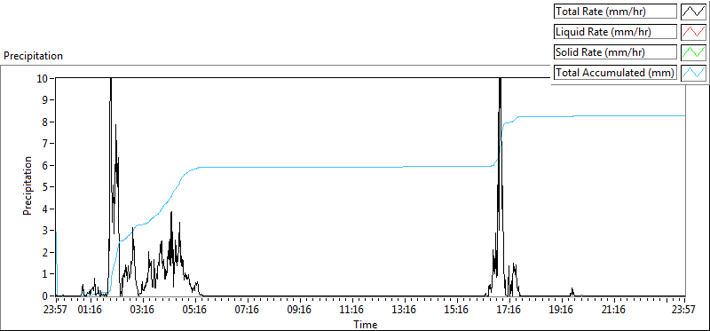Click the 2 value on the y-axis

pyautogui.click(x=46, y=252)
